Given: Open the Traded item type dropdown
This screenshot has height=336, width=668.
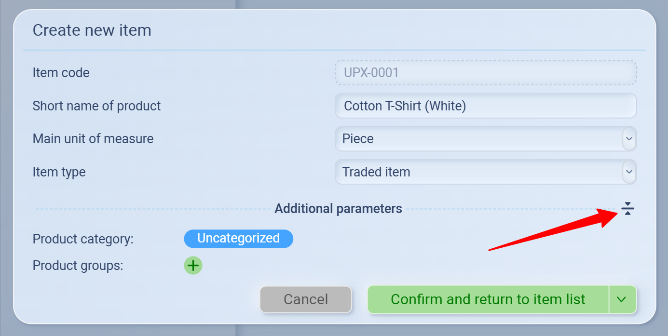Looking at the screenshot, I should [477, 172].
